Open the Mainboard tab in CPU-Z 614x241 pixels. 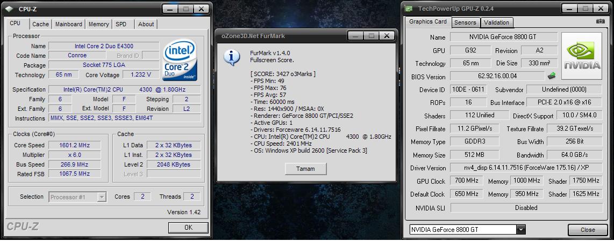click(x=68, y=24)
